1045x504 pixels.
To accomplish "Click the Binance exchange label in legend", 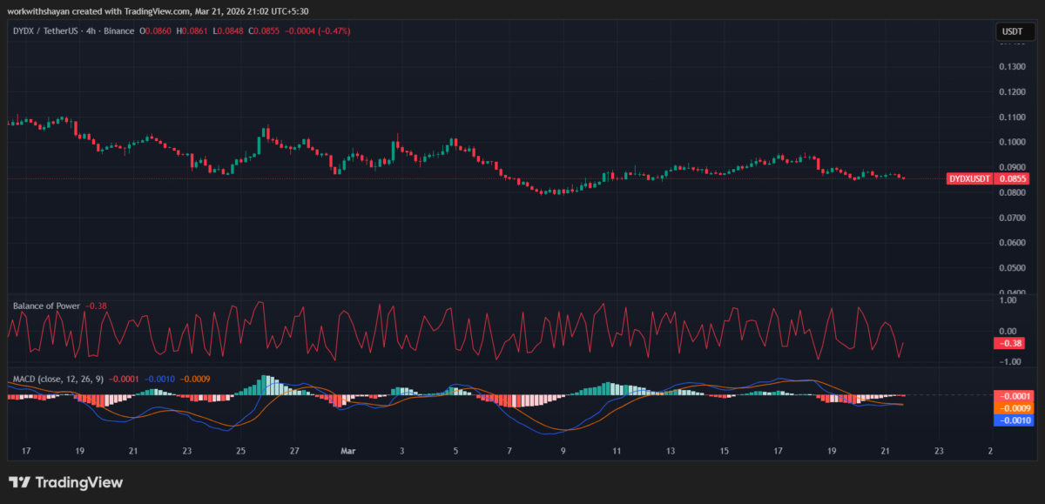I will tap(118, 30).
